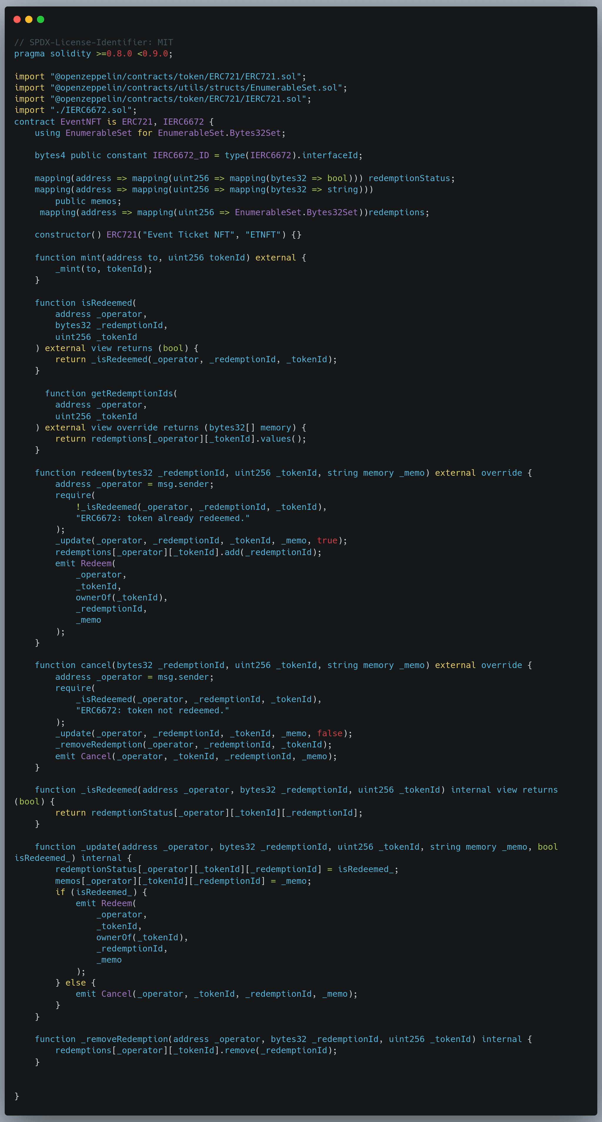Click the "token not redeemed." error string
This screenshot has width=602, height=1122.
pyautogui.click(x=152, y=710)
